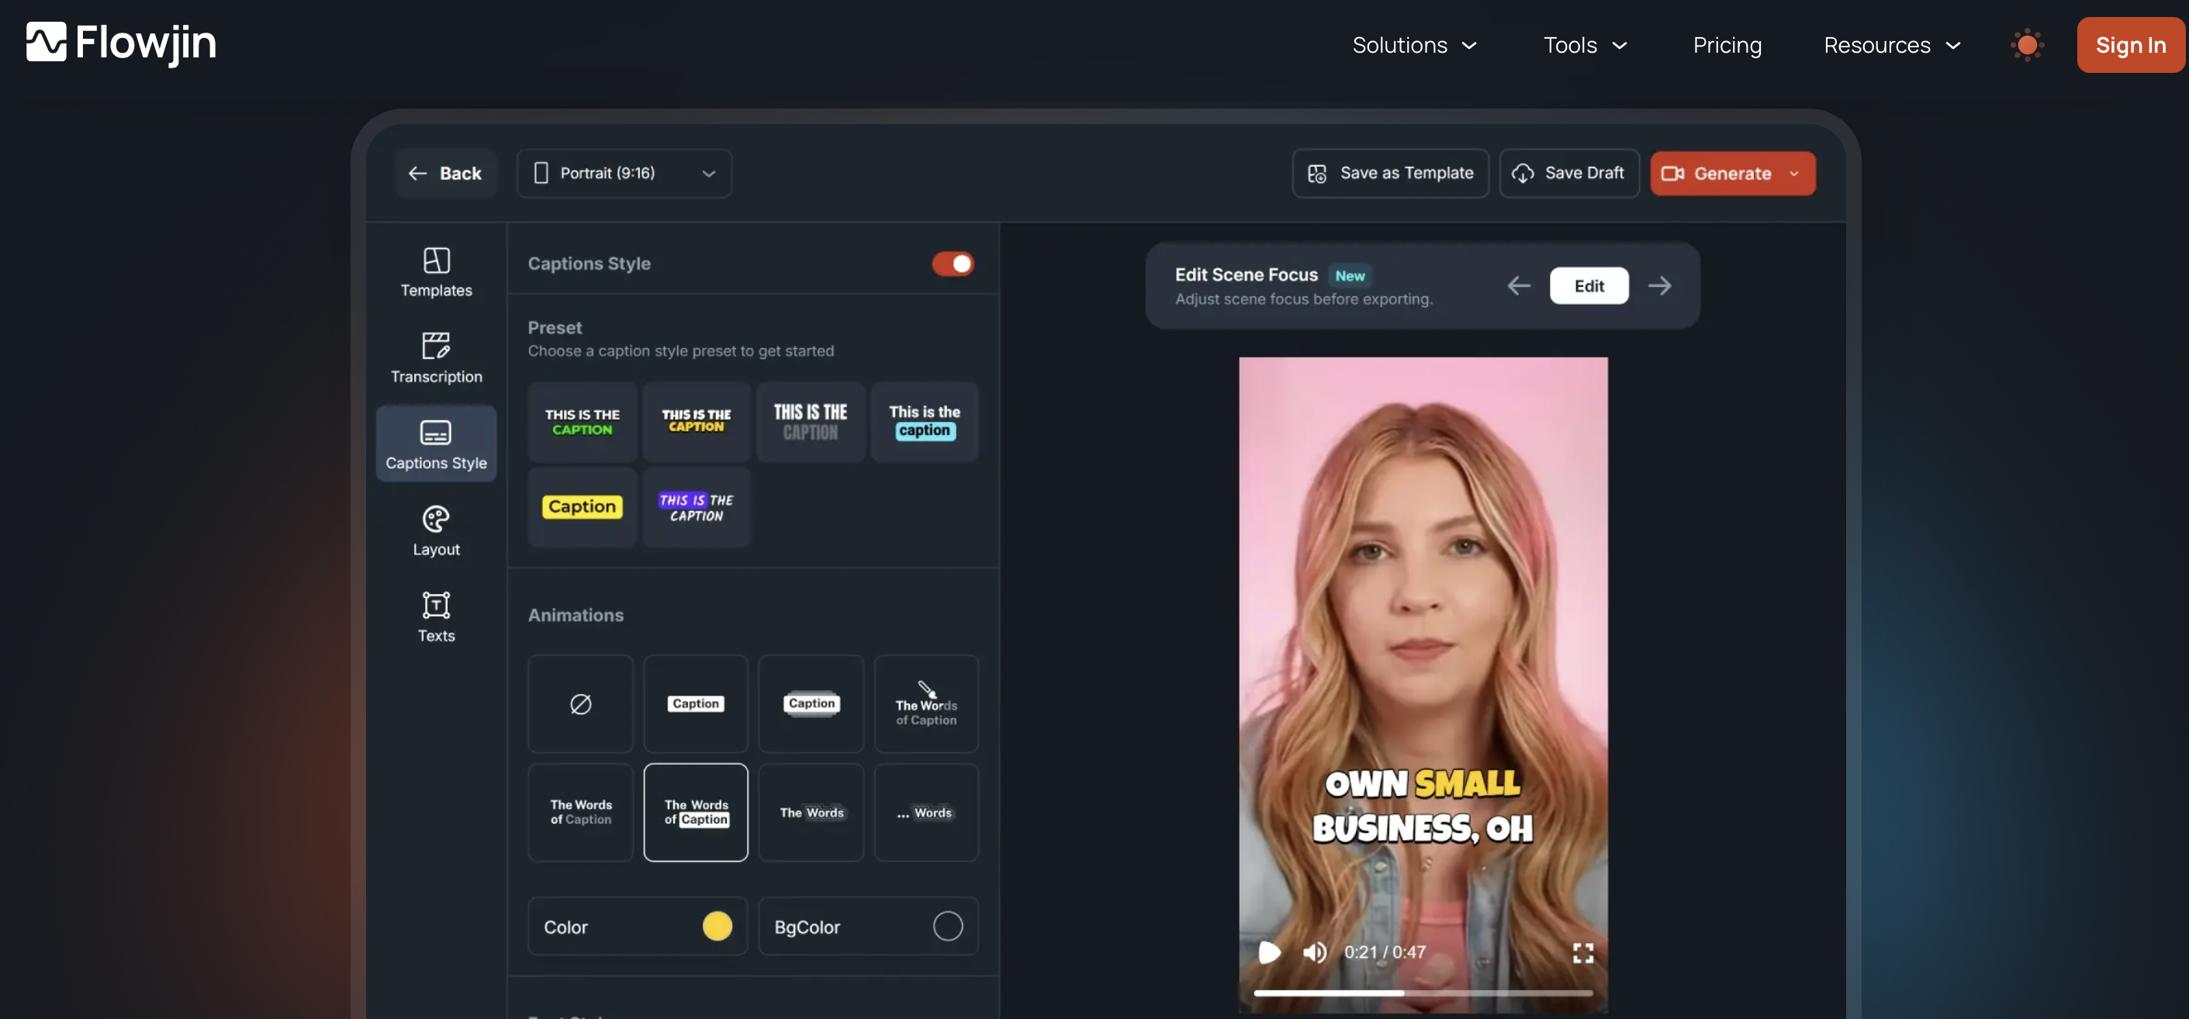Choose the green highlighted caption preset
The width and height of the screenshot is (2189, 1019).
click(582, 422)
